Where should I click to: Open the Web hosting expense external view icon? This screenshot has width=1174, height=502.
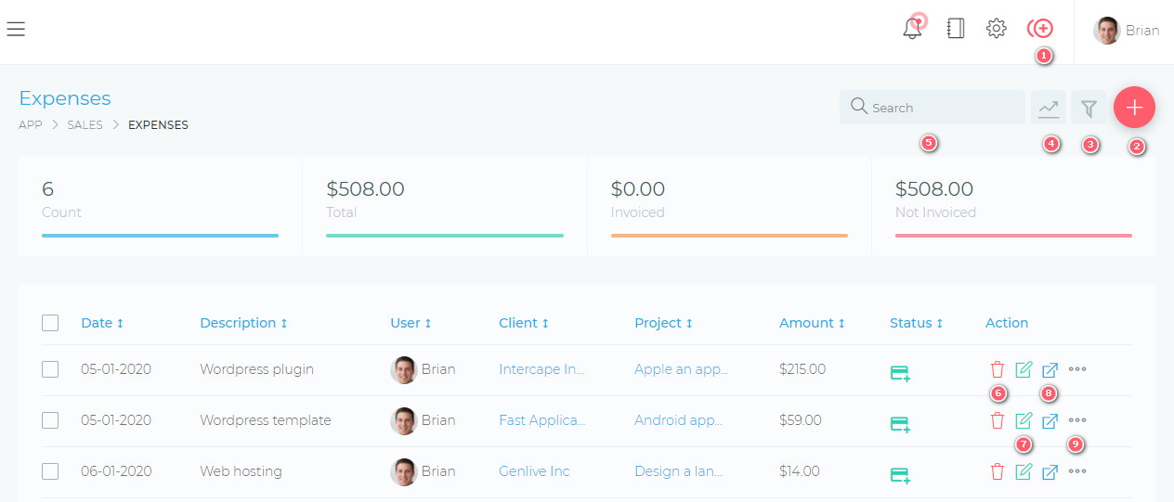point(1050,471)
